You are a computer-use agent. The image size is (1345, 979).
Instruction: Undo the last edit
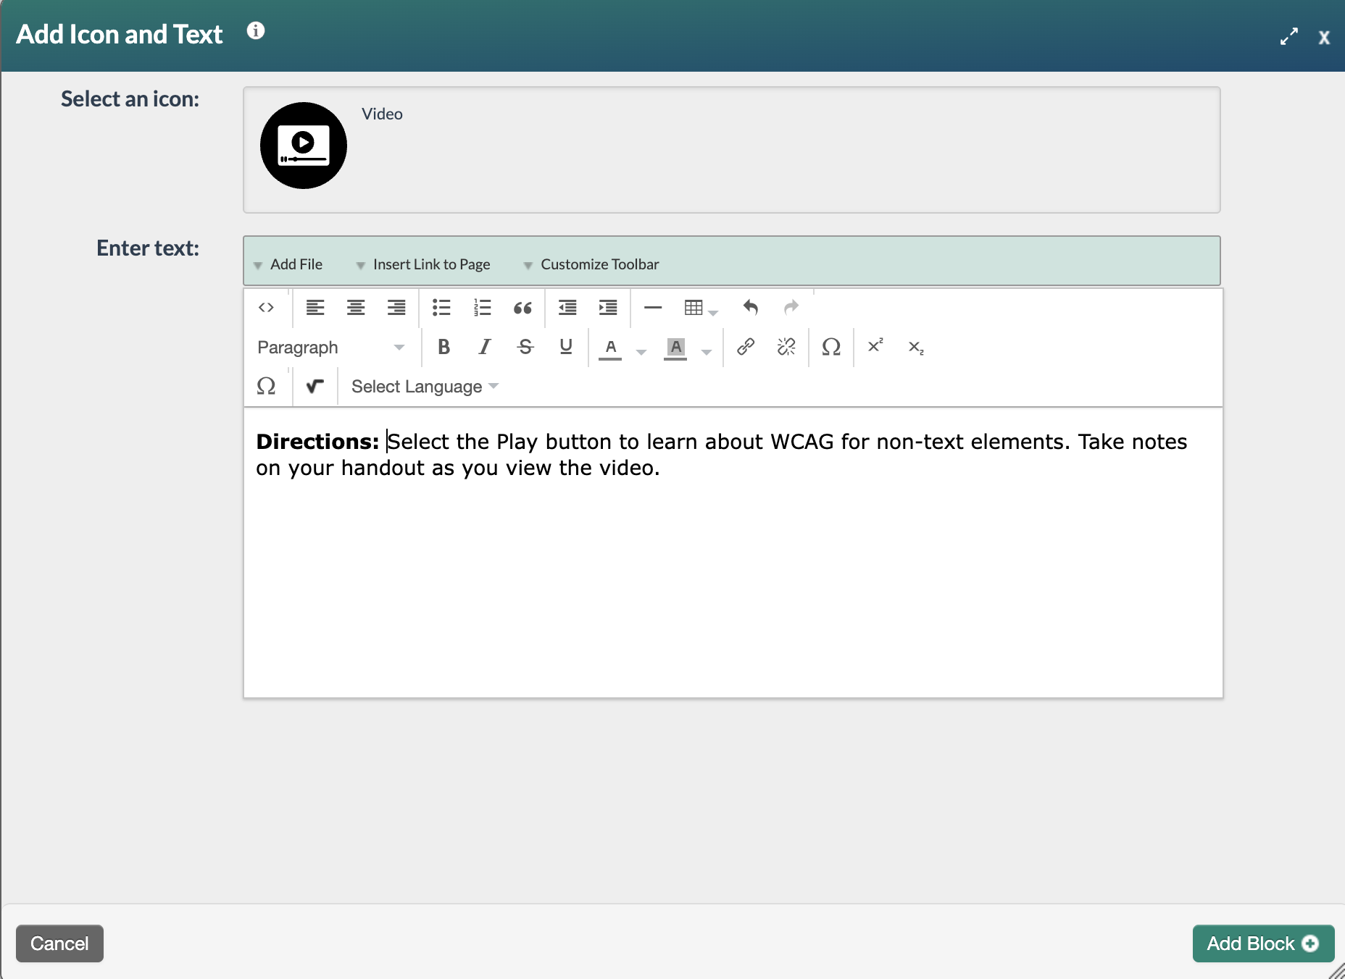[x=751, y=308]
